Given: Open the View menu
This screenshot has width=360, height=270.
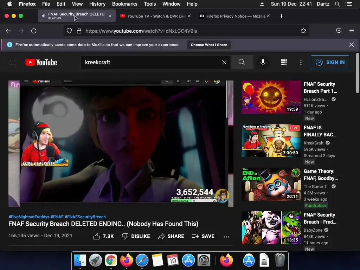Looking at the screenshot, I should pos(77,4).
